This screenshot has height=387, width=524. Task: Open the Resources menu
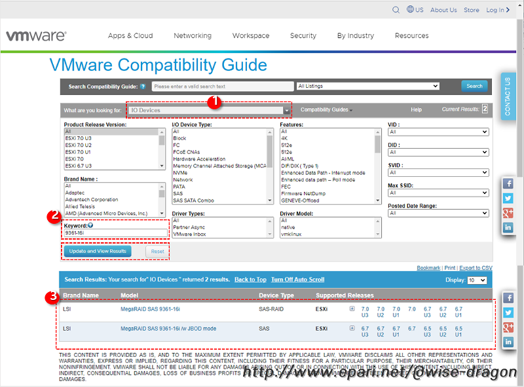pos(412,35)
